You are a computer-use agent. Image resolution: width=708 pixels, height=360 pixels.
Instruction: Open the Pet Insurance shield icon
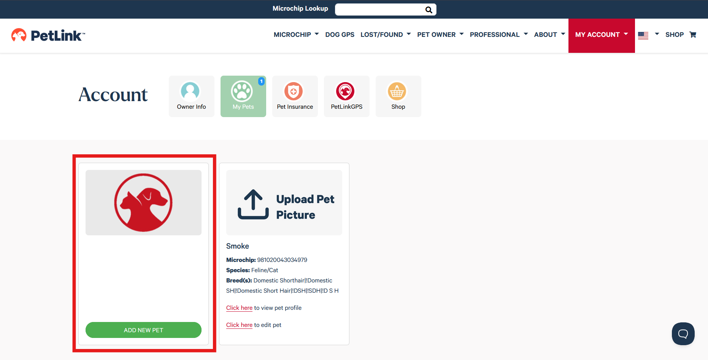(294, 91)
